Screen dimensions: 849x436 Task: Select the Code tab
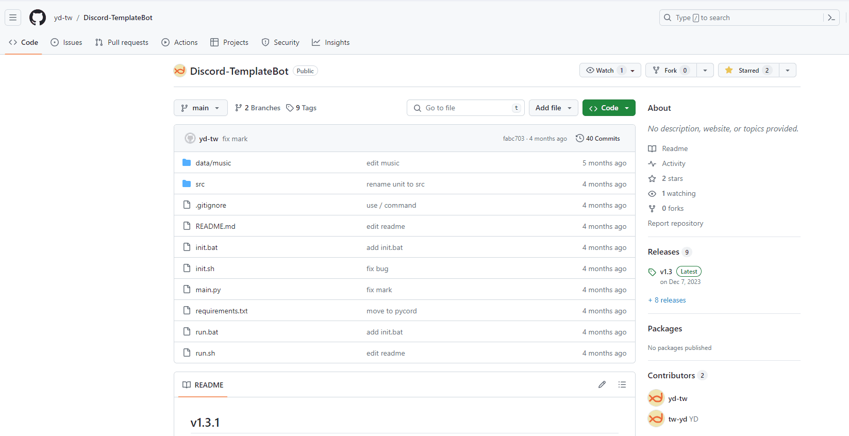(24, 42)
